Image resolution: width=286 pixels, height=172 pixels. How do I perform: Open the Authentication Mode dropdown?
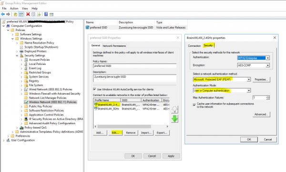click(249, 90)
